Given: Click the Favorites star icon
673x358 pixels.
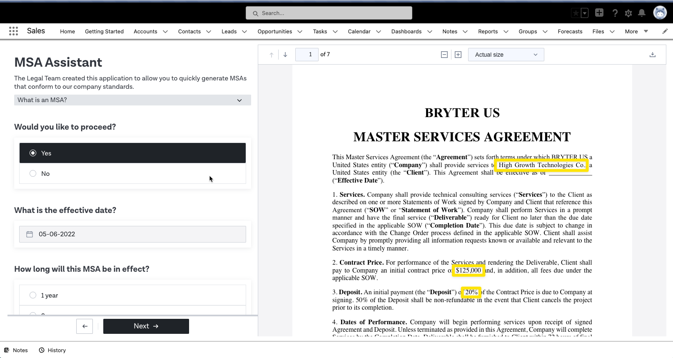Looking at the screenshot, I should point(576,13).
